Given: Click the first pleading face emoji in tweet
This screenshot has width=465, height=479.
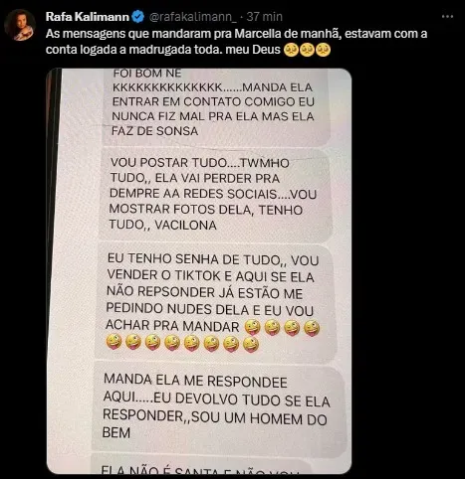Looking at the screenshot, I should tap(291, 50).
